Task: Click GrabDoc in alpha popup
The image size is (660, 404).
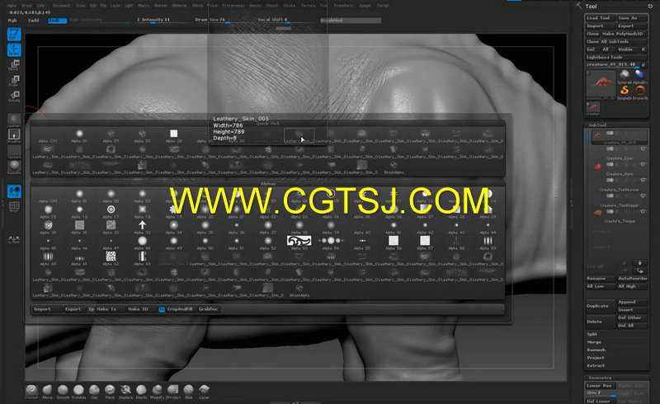Action: [x=209, y=309]
